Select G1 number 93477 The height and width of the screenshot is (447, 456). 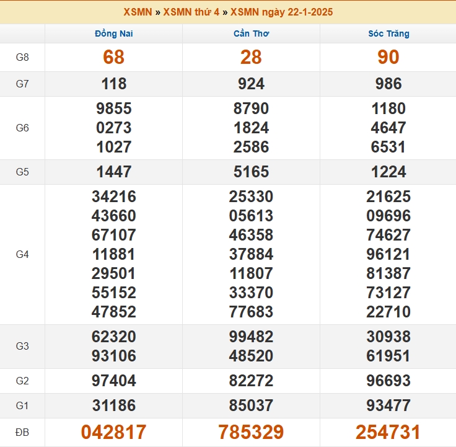(x=388, y=405)
